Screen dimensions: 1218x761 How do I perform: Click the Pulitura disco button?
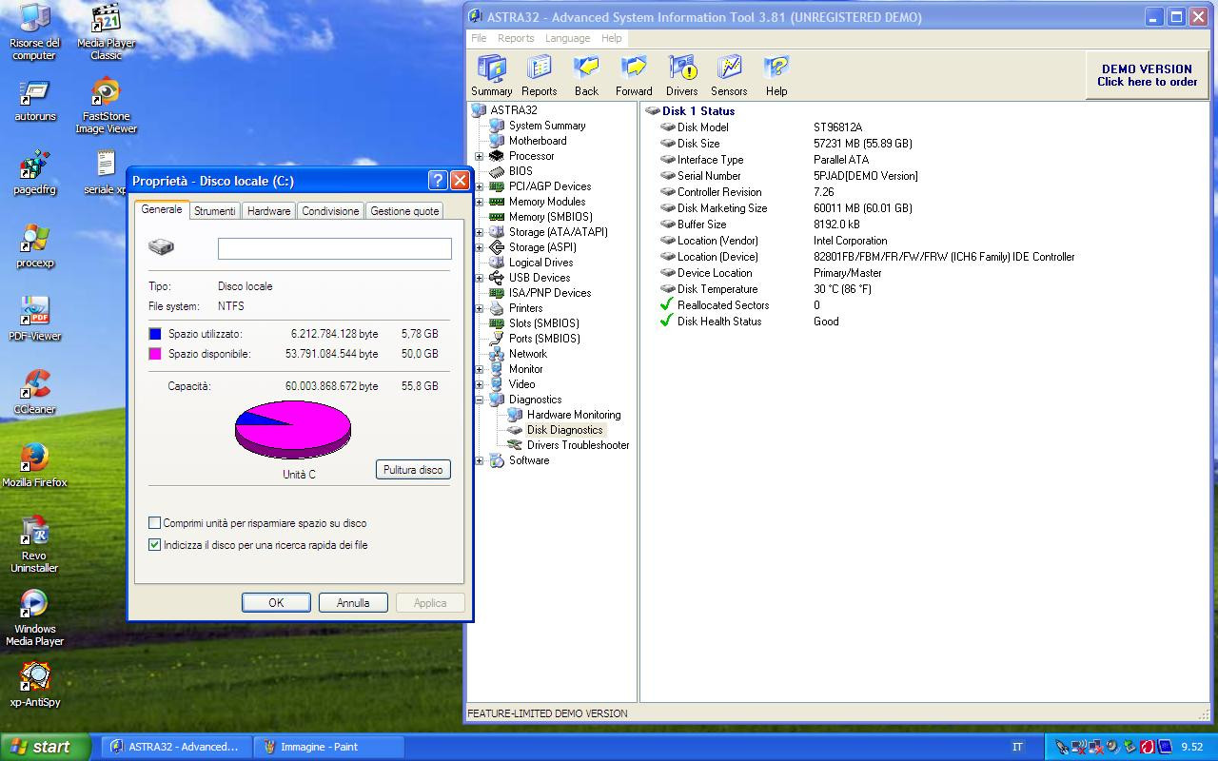pos(413,470)
